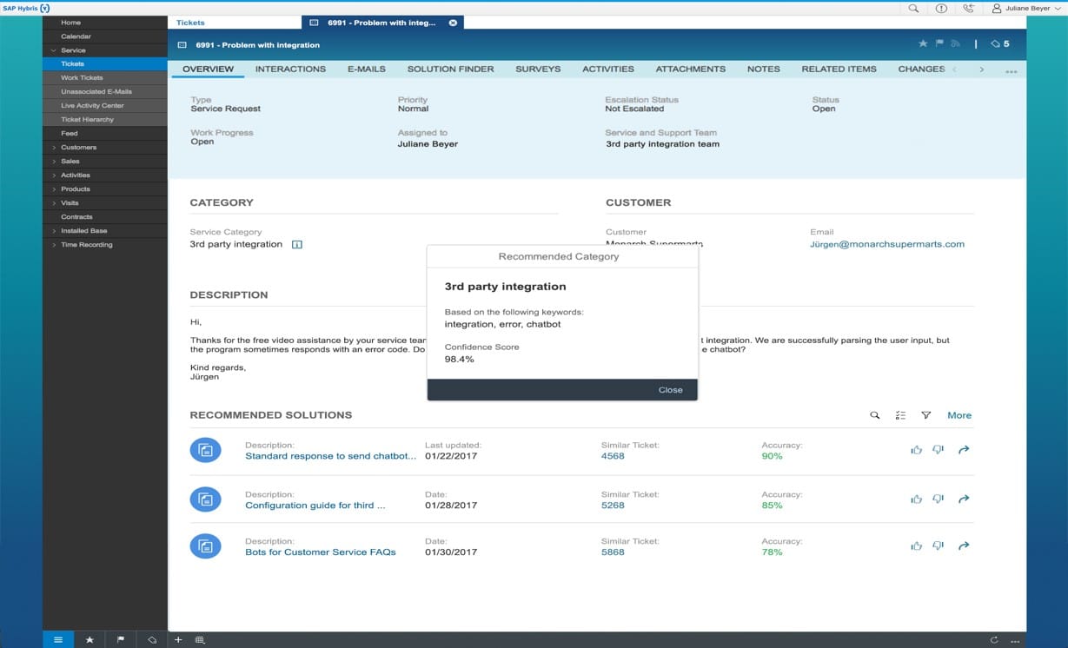The image size is (1068, 648).
Task: Thumbs up the Standard response solution
Action: [x=916, y=450]
